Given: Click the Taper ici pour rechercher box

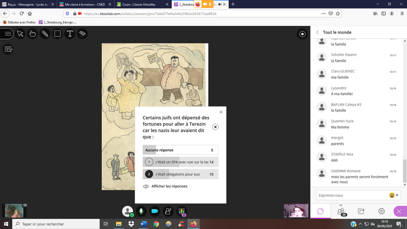Looking at the screenshot, I should (56, 224).
